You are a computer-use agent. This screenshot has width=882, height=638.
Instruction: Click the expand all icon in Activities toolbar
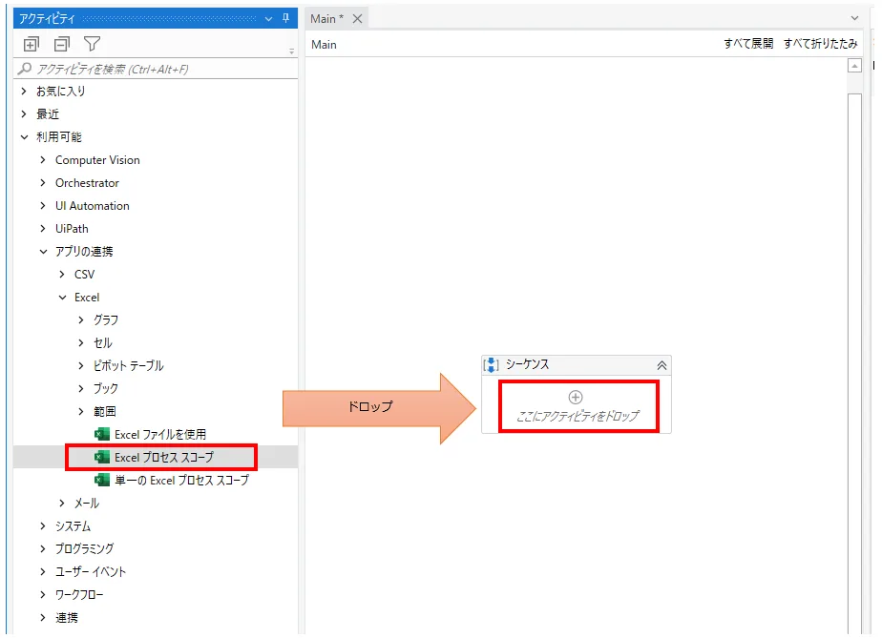pos(31,44)
